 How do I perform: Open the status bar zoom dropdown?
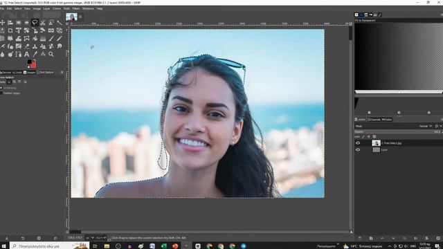pos(101,238)
